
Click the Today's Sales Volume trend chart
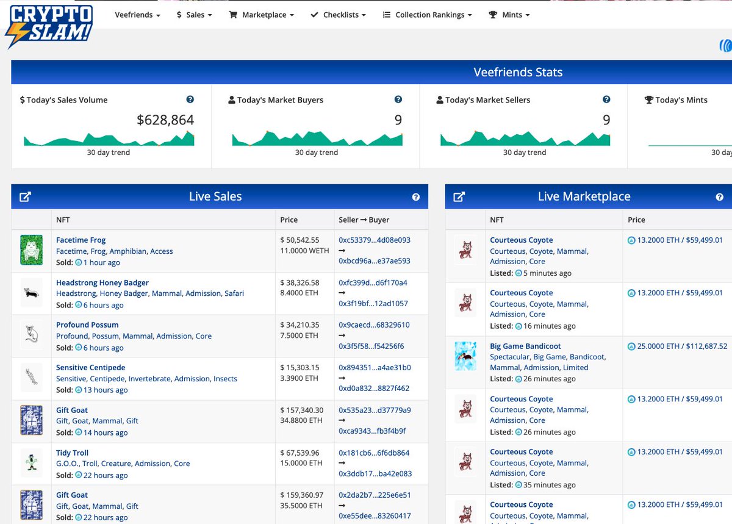(x=109, y=138)
